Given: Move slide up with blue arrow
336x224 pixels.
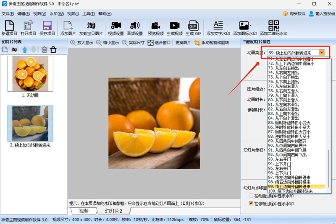Looking at the screenshot, I should coord(25,50).
